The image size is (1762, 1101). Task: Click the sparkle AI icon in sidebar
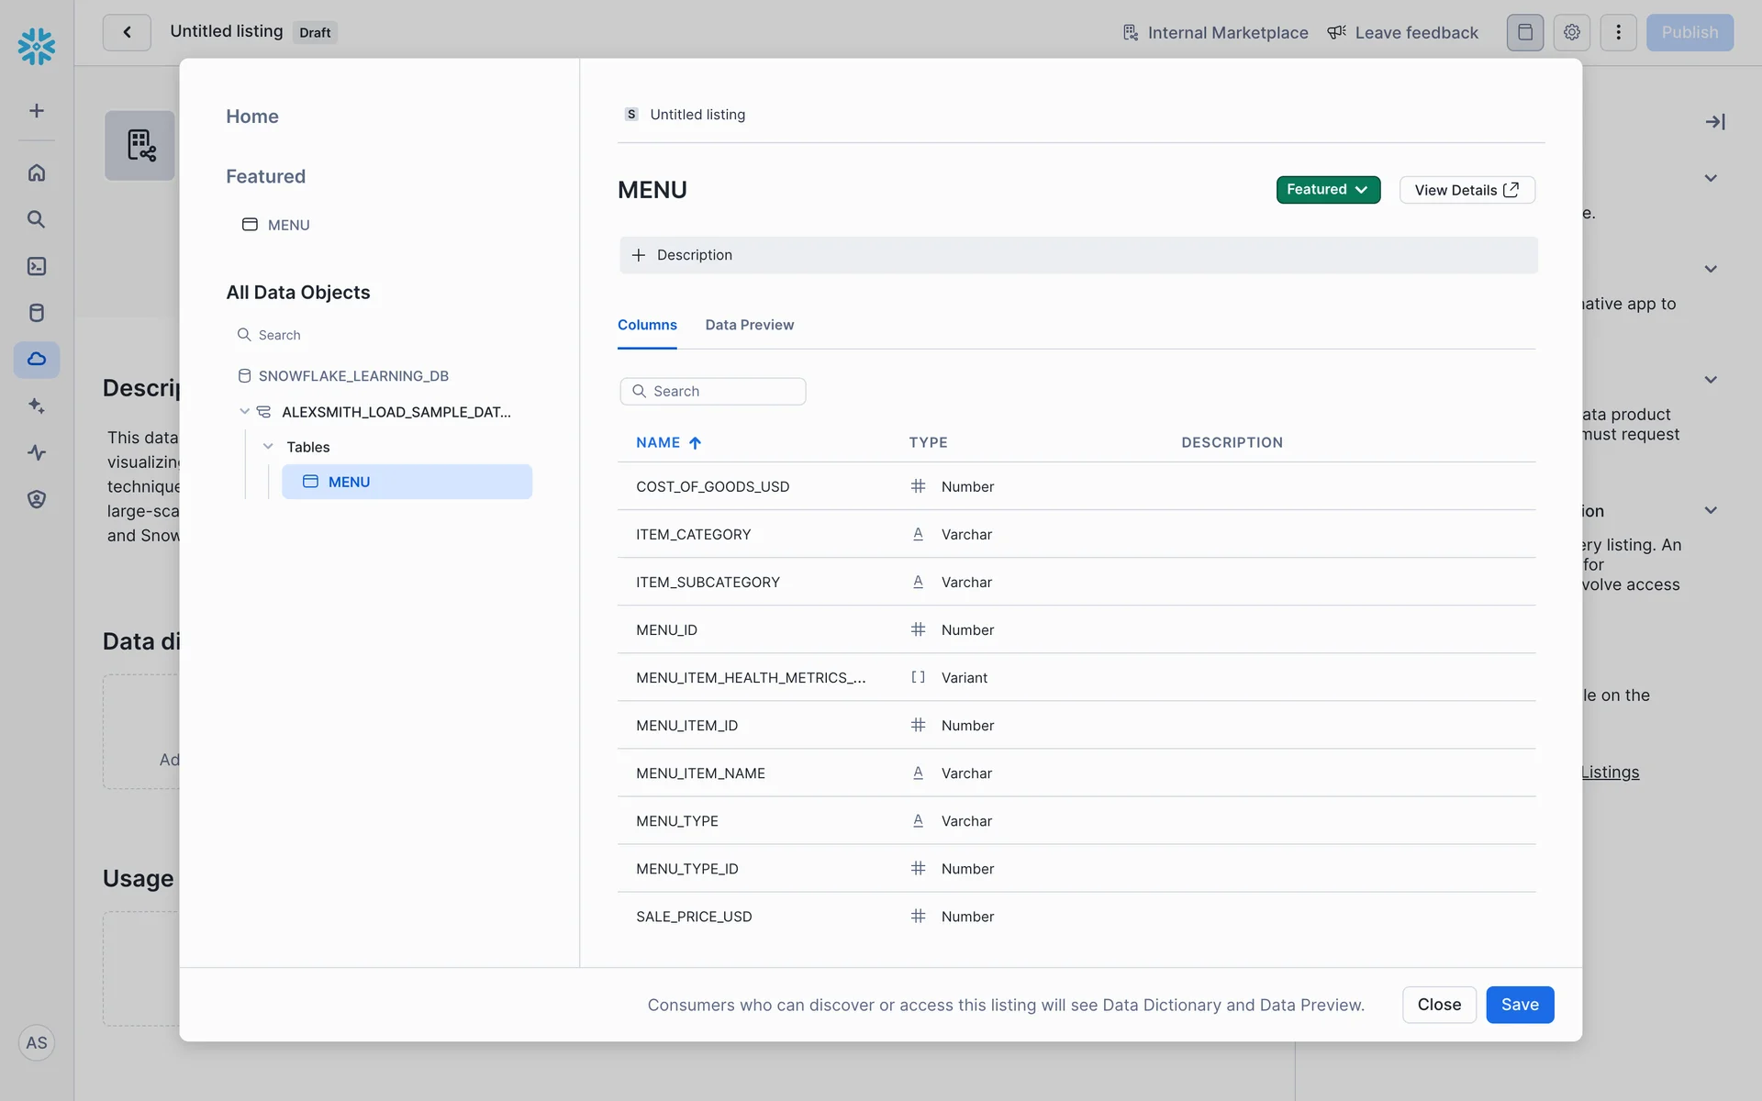point(37,406)
